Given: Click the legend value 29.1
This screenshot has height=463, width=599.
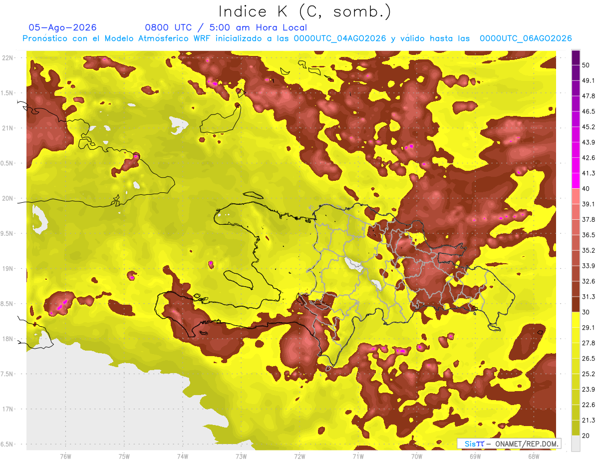Looking at the screenshot, I should [589, 328].
